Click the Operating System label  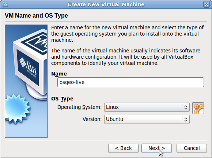coord(80,107)
